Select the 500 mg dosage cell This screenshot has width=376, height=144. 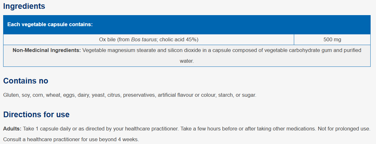pos(332,40)
